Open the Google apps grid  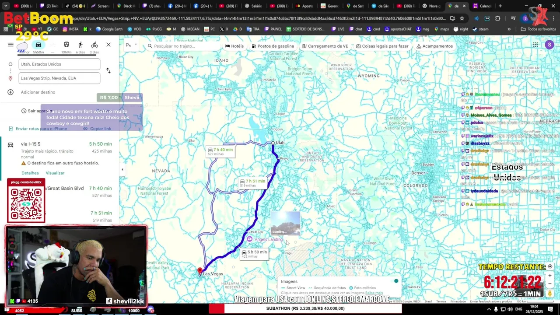[535, 45]
